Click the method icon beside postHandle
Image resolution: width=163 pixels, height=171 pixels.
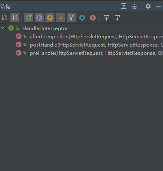point(19,45)
